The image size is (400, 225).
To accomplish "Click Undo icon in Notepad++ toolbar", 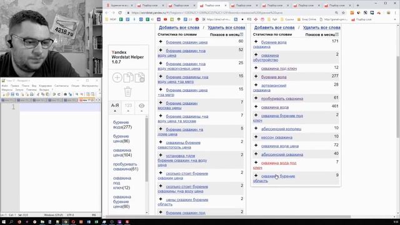I will [54, 94].
